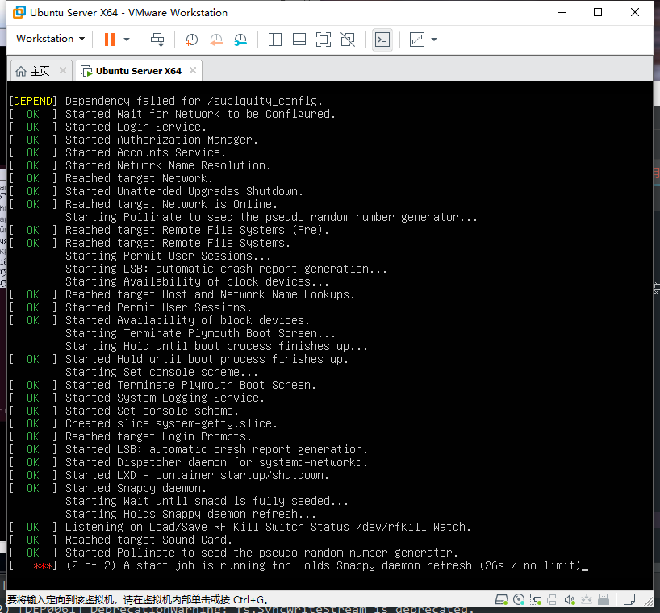
Task: Switch to Unity mode icon
Action: (348, 40)
